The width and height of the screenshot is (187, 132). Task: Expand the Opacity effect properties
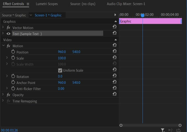pos(3,95)
